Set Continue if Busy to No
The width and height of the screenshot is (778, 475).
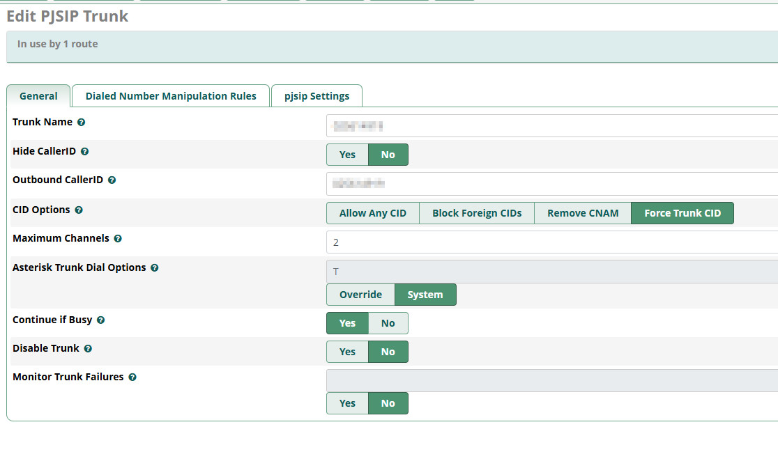388,323
